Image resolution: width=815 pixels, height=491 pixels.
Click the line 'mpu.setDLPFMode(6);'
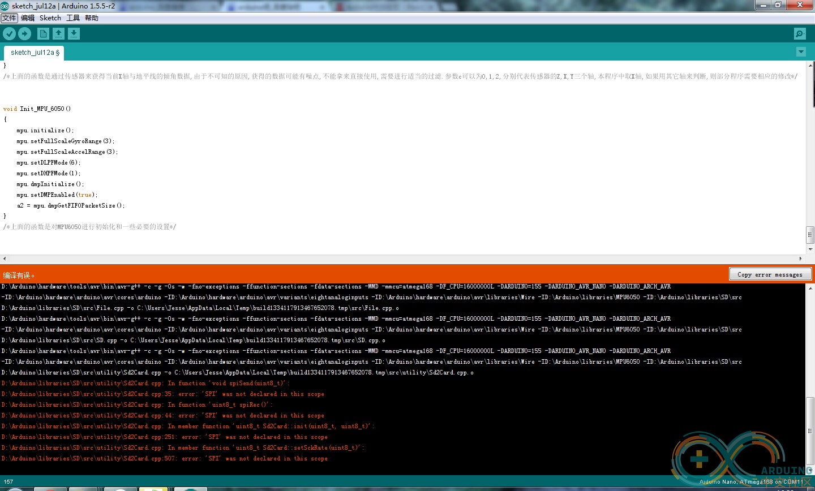click(49, 162)
